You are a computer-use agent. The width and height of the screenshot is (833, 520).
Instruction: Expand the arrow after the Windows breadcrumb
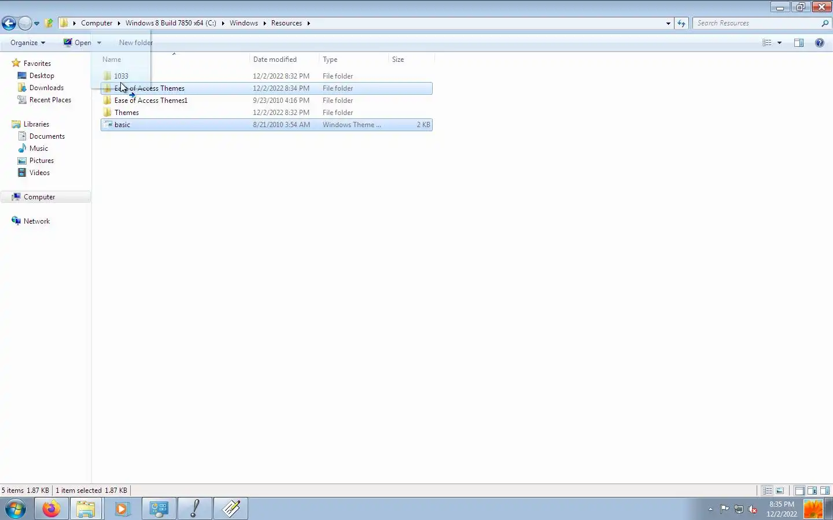(x=264, y=23)
